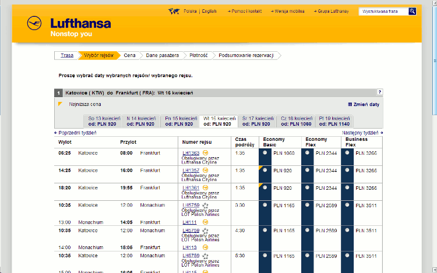Open flight number LH113 details
The width and height of the screenshot is (437, 273).
click(x=189, y=247)
